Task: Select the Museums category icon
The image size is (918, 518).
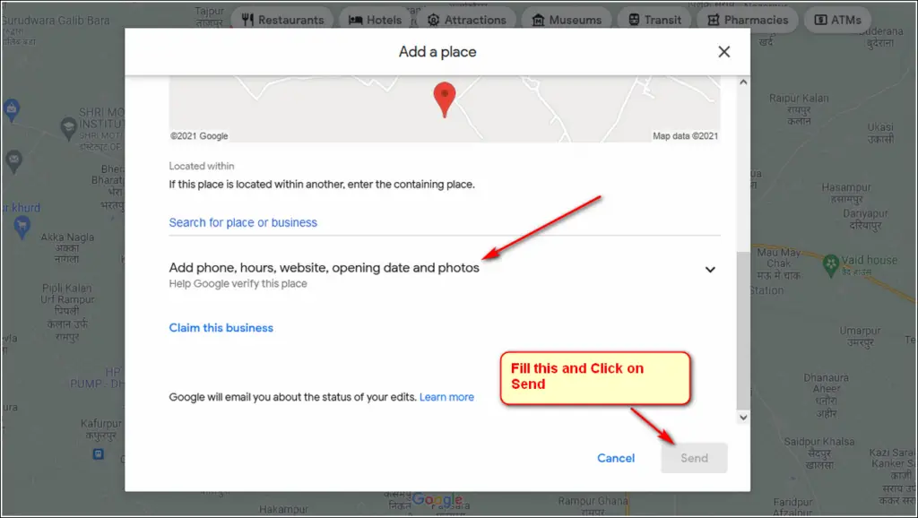Action: [x=537, y=19]
